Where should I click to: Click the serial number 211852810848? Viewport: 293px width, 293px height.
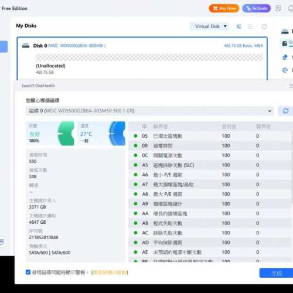pos(43,237)
